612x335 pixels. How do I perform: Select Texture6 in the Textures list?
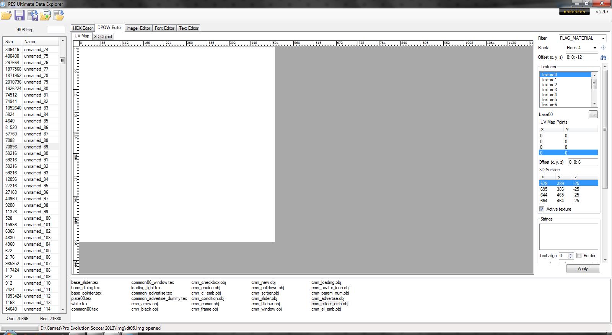[565, 105]
